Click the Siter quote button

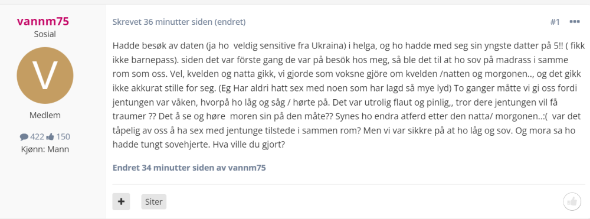pyautogui.click(x=154, y=202)
